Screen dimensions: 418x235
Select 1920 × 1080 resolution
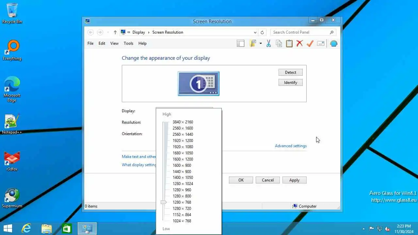coord(183,147)
